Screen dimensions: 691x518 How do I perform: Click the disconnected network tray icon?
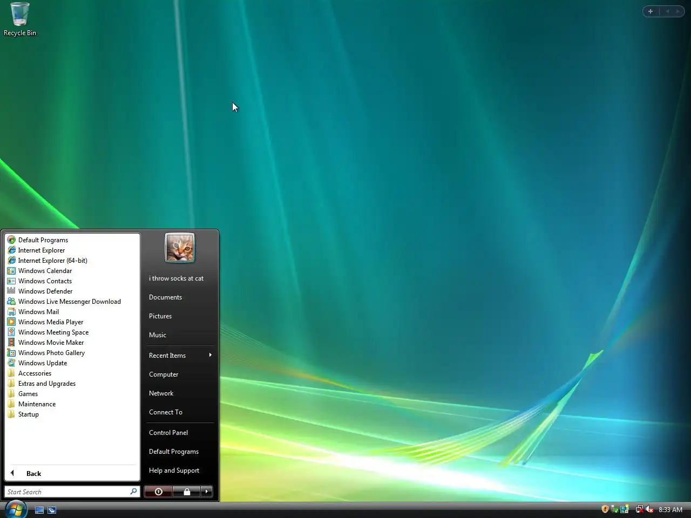[x=639, y=509]
